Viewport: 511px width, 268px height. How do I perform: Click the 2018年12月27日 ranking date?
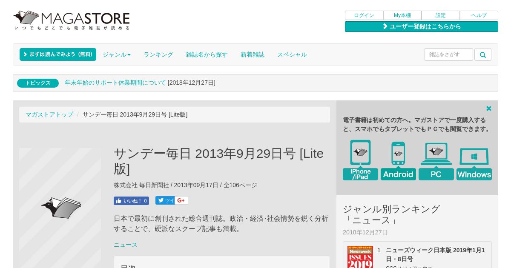[365, 232]
